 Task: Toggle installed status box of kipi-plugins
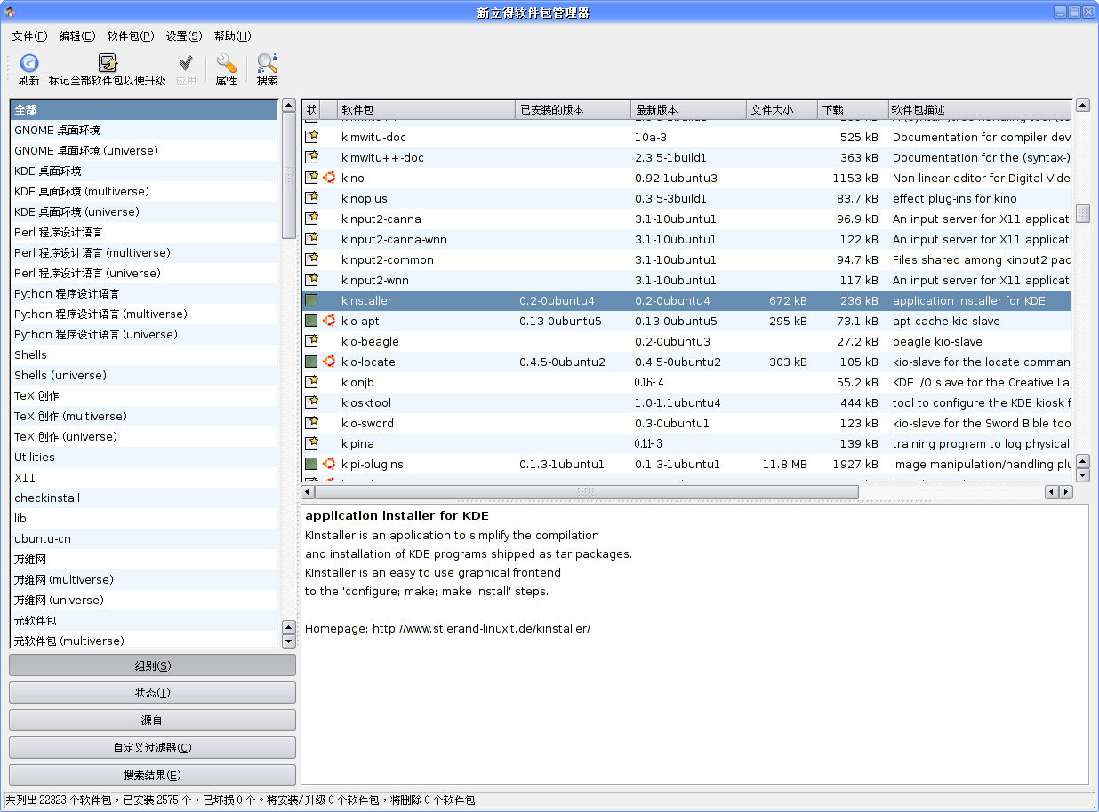click(x=311, y=464)
